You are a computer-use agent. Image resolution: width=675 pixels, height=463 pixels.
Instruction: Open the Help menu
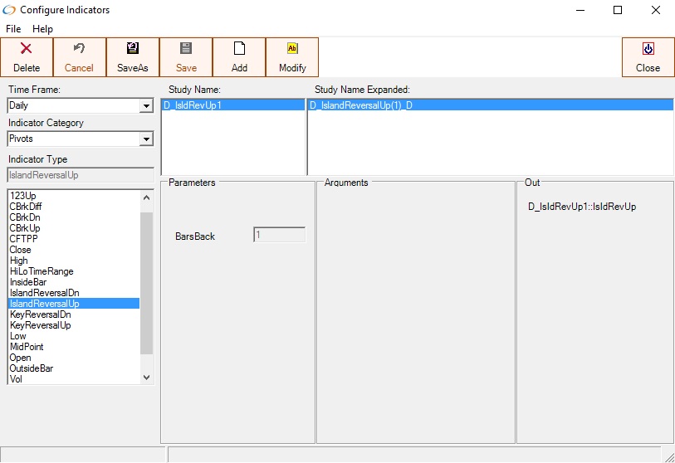[x=42, y=29]
